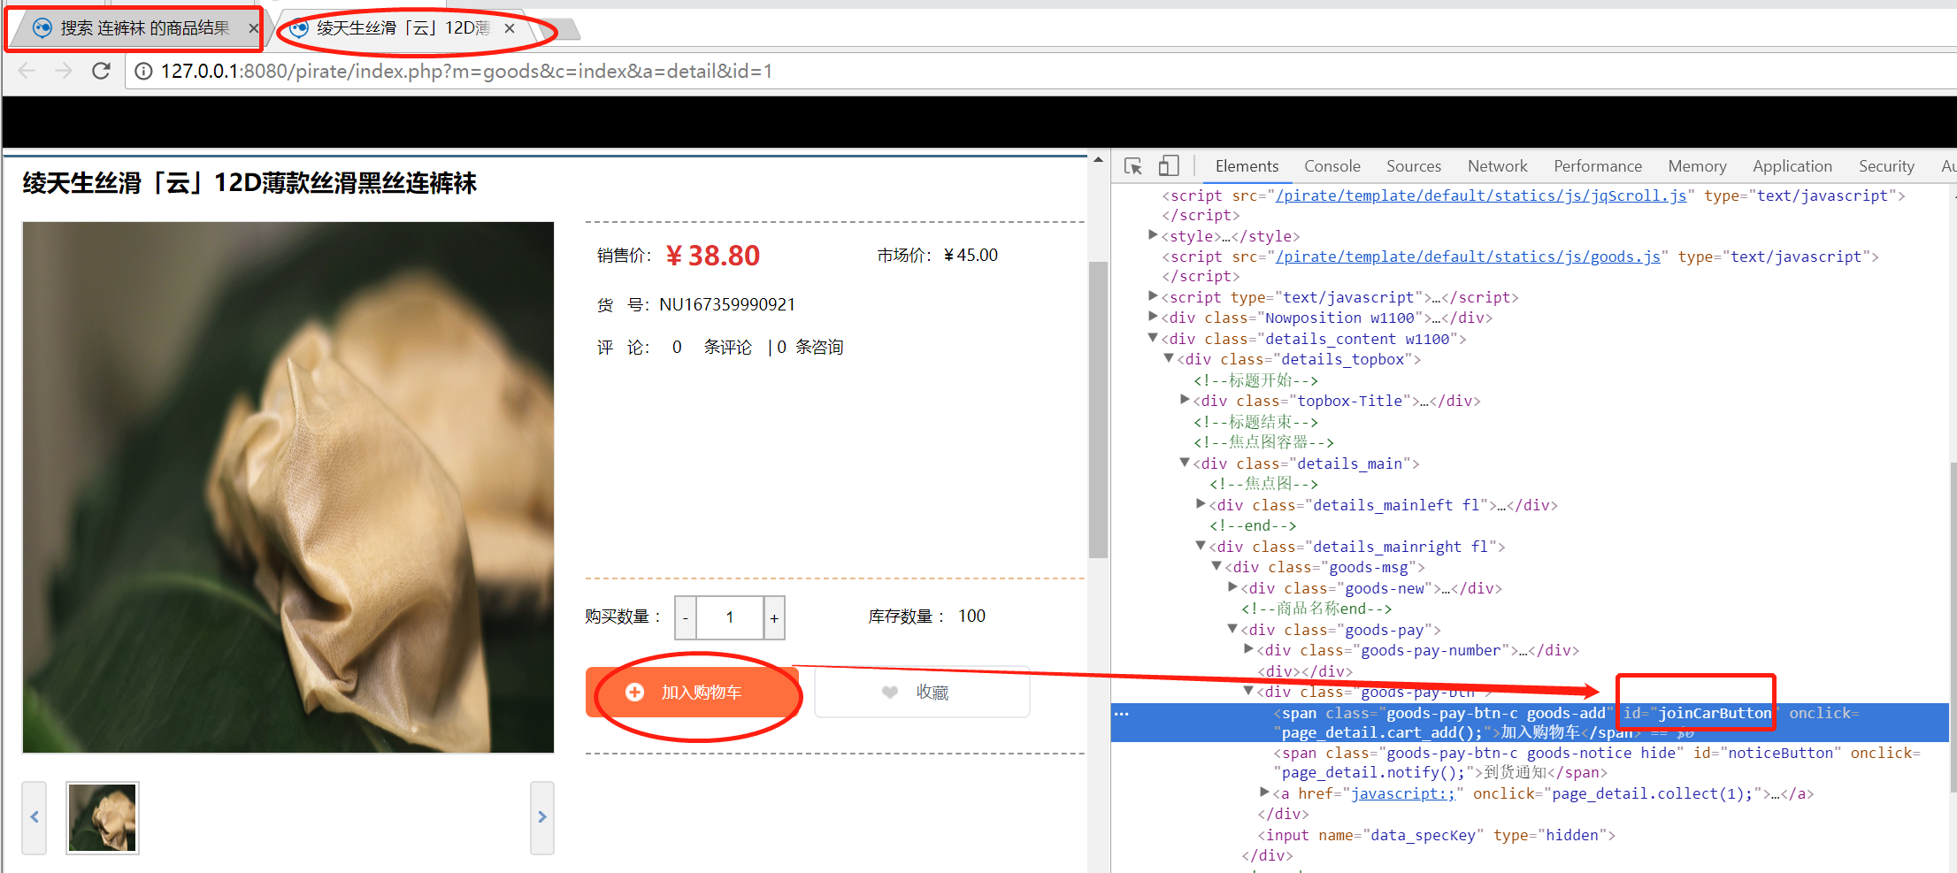Click the selected row's ellipsis actions
This screenshot has height=873, width=1957.
click(x=1122, y=714)
